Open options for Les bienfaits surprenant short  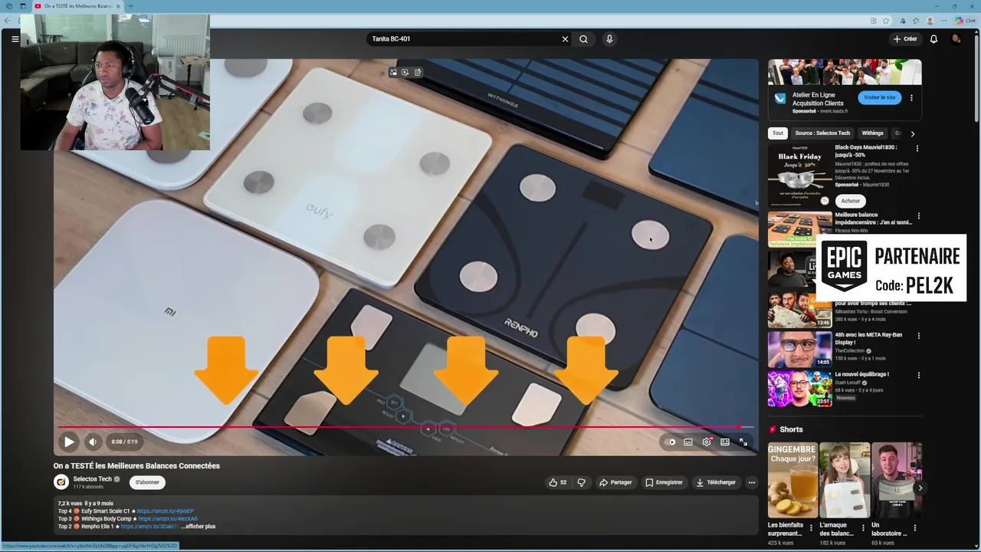pyautogui.click(x=811, y=527)
